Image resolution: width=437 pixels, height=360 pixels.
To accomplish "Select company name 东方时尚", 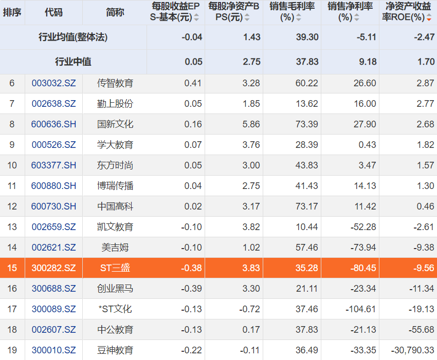I will (115, 165).
